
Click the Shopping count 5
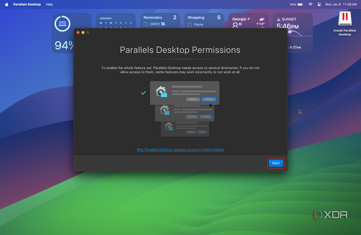219,18
